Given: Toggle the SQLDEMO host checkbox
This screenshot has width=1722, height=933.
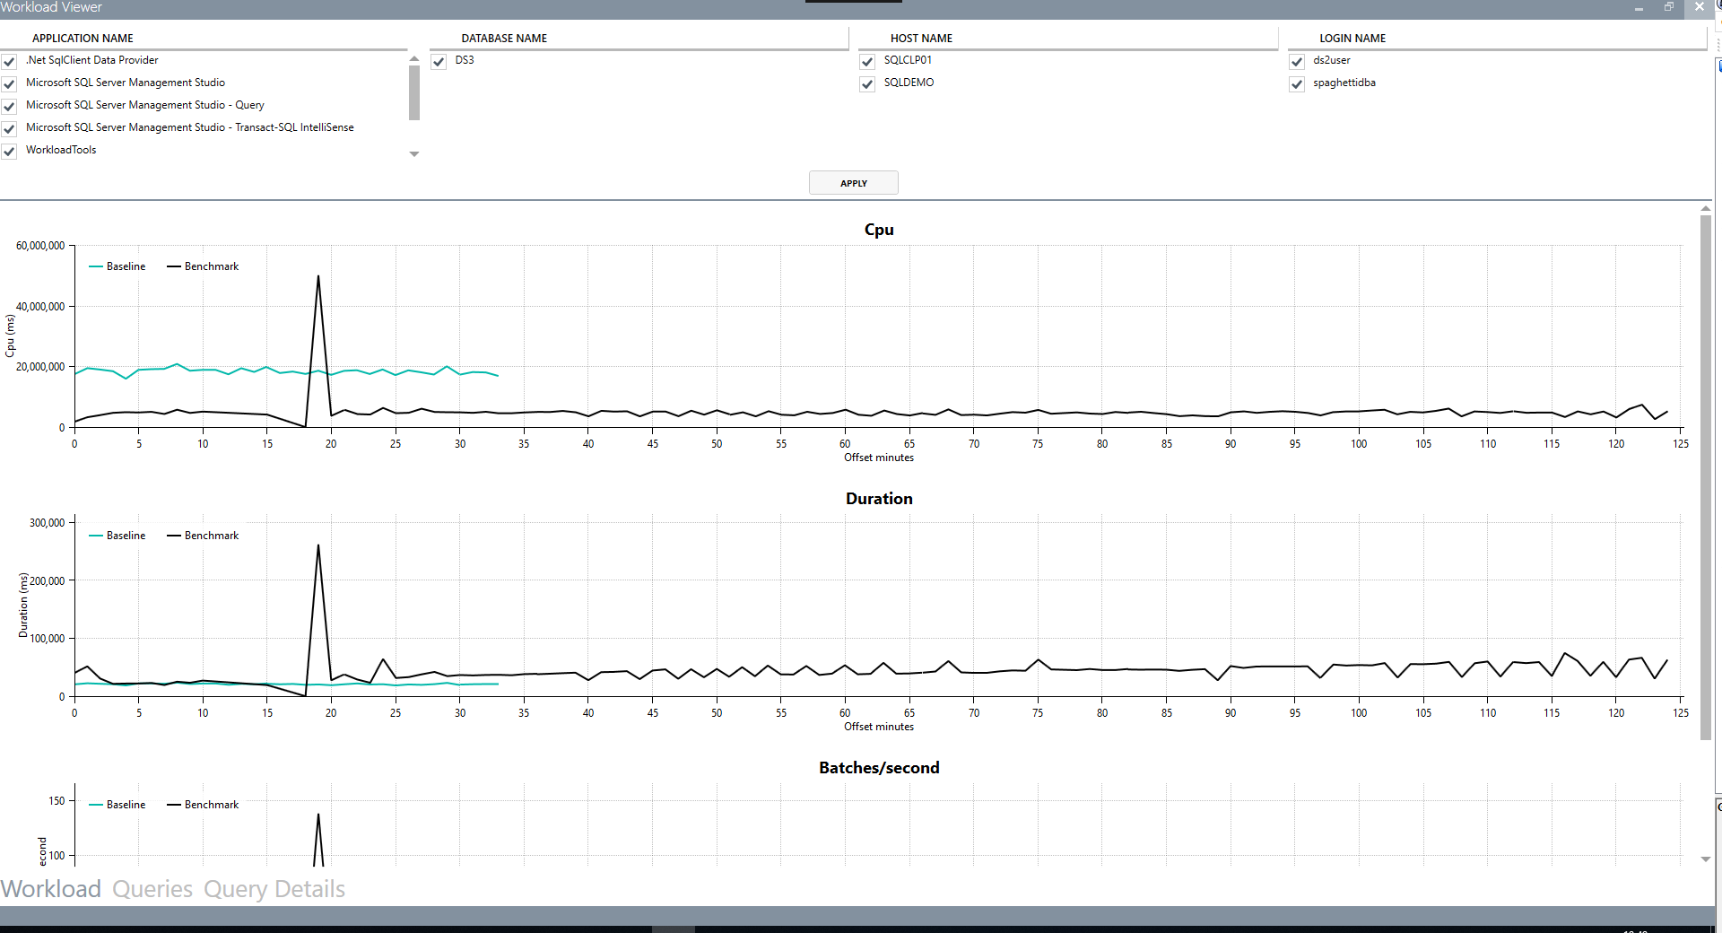Looking at the screenshot, I should pos(867,83).
